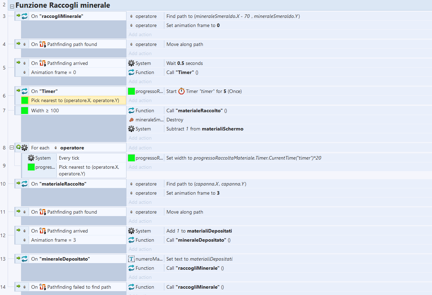This screenshot has height=295, width=432.
Task: Select Call "raccogliMinerale" action in event 13
Action: 195,268
